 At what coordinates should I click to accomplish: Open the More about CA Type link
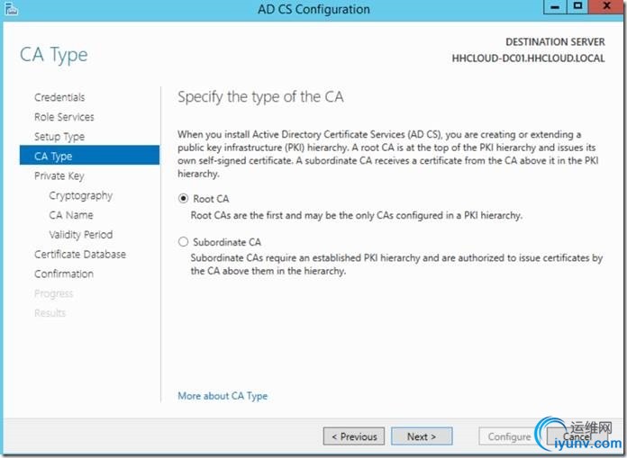pos(223,396)
